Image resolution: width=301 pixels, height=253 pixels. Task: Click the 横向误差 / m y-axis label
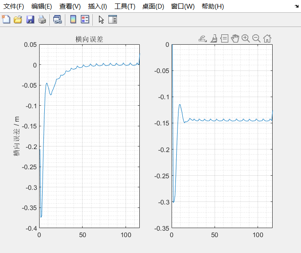tap(16, 136)
